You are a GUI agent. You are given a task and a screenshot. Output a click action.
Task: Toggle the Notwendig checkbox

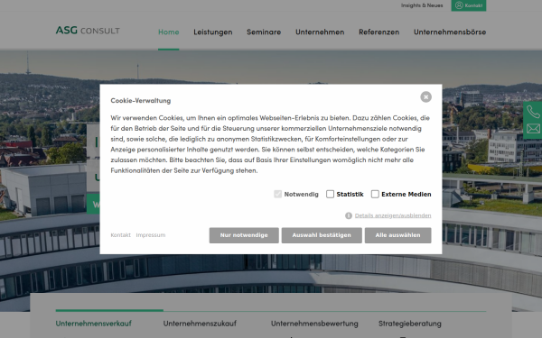click(278, 194)
